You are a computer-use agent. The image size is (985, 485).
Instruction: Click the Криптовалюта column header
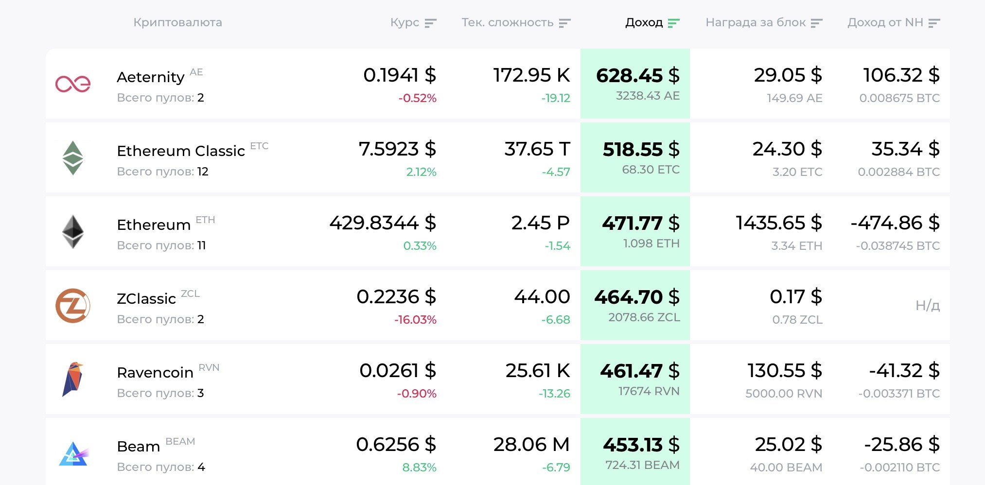pos(177,22)
